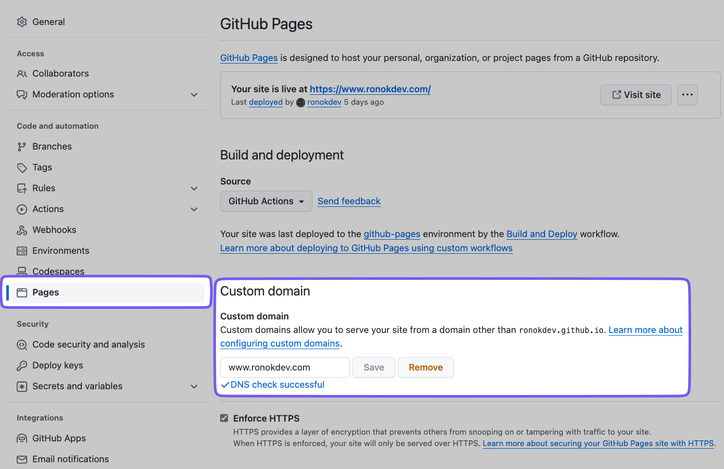Open Code security and analysis settings

pyautogui.click(x=89, y=344)
